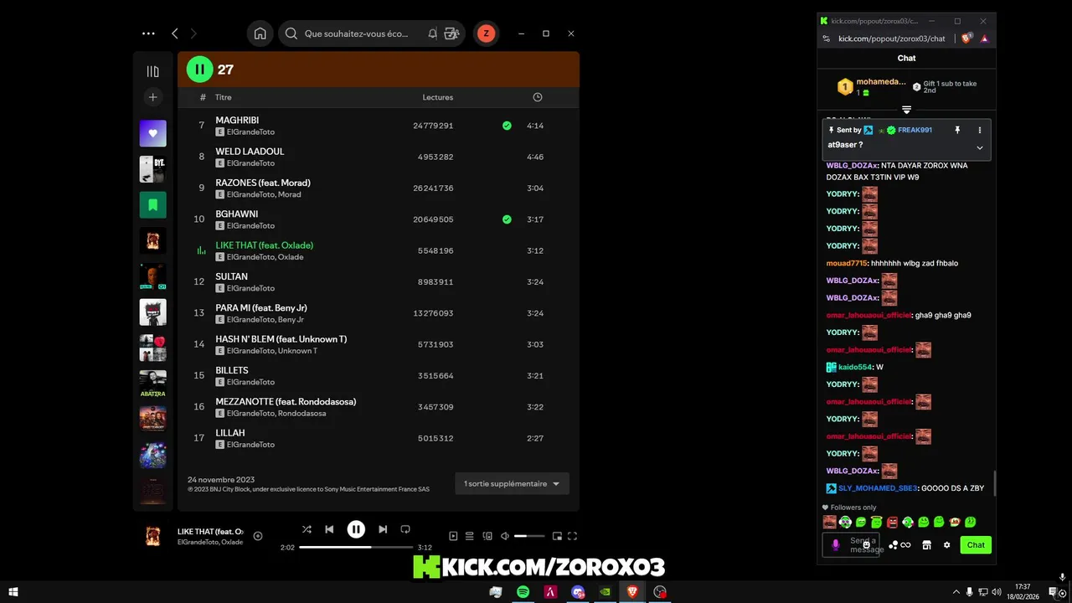Click the green Chat send button
The width and height of the screenshot is (1072, 603).
[976, 544]
